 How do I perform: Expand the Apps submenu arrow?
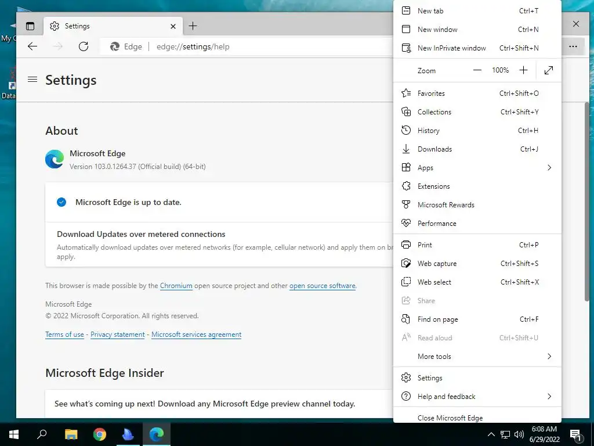click(549, 167)
